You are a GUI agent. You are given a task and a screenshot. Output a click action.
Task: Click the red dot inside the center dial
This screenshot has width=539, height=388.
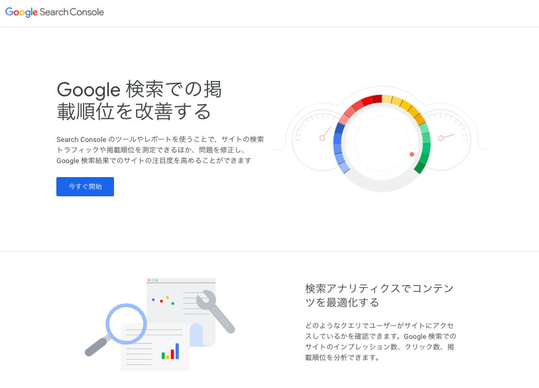[412, 154]
